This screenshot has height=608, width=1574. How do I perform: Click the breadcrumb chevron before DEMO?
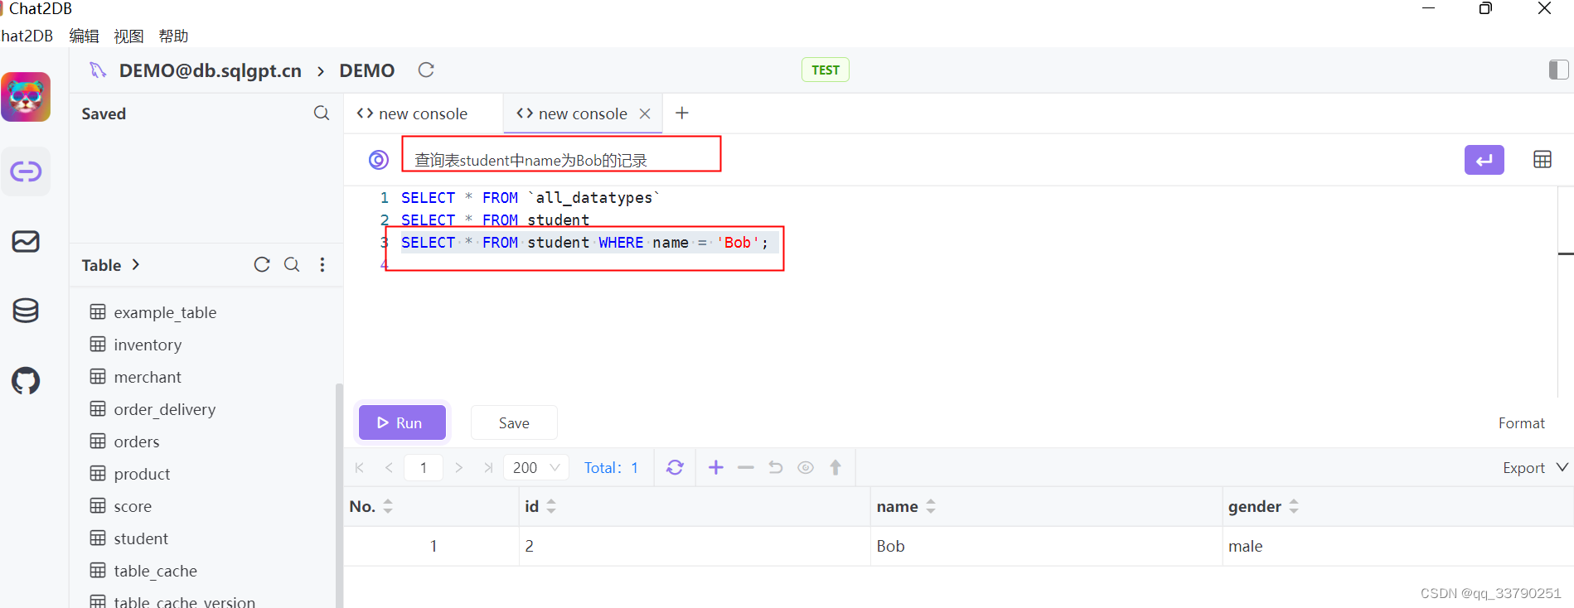[321, 71]
